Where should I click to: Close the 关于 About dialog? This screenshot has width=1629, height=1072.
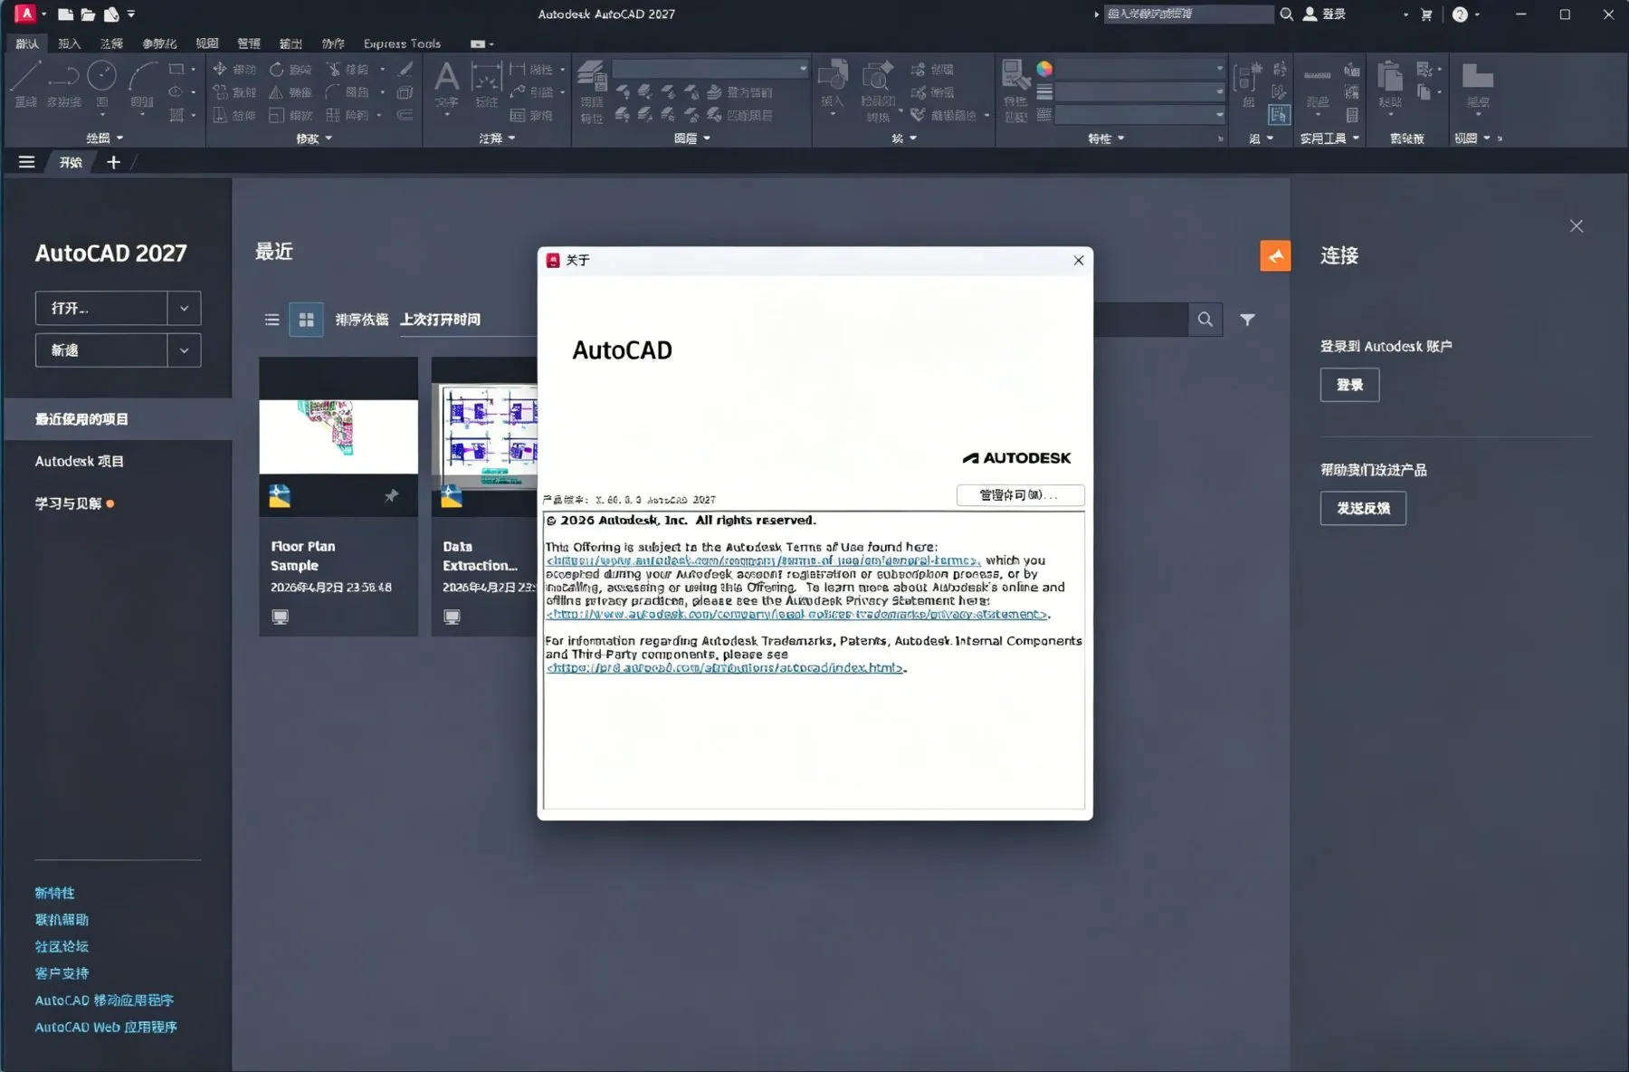click(1078, 261)
